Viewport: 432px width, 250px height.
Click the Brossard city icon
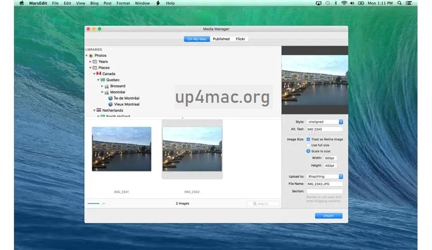click(x=106, y=86)
